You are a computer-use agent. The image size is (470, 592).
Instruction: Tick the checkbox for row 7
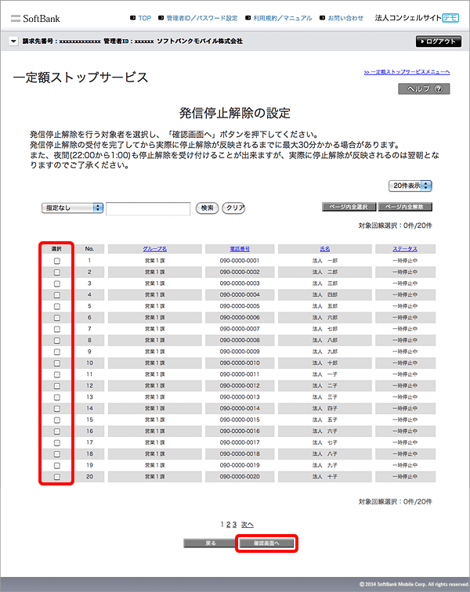[x=56, y=329]
